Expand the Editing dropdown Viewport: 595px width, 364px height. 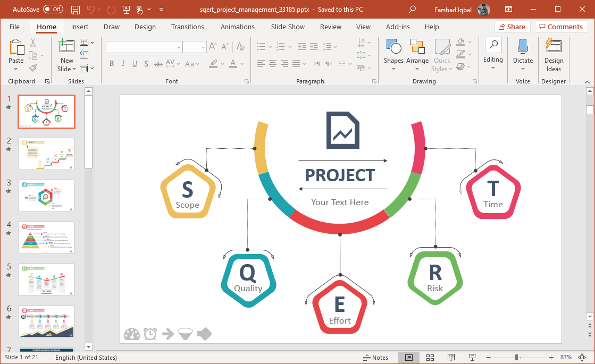[493, 67]
